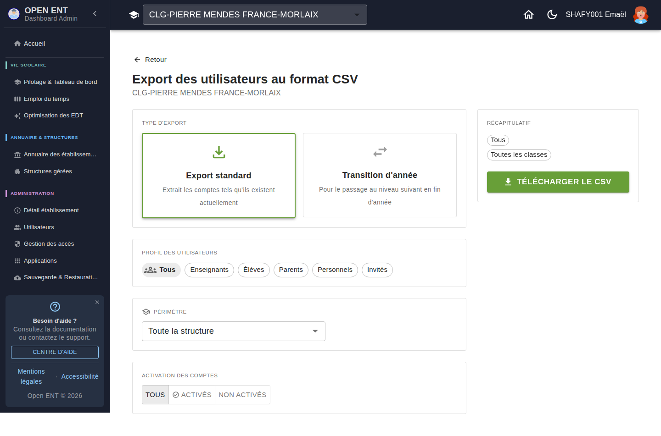This screenshot has width=661, height=436.
Task: Click the Structures gérées building icon
Action: tap(17, 171)
